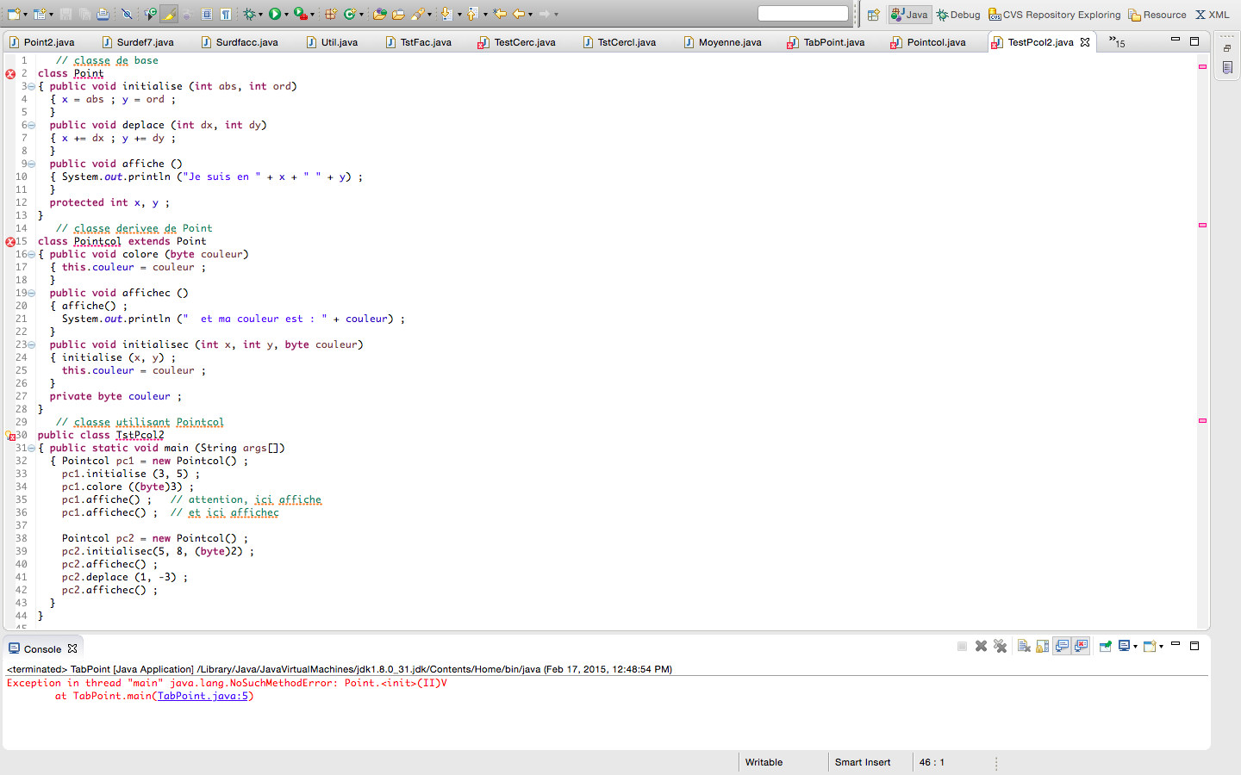Image resolution: width=1241 pixels, height=775 pixels.
Task: Switch to the Pointcol.java tab
Action: coord(928,42)
